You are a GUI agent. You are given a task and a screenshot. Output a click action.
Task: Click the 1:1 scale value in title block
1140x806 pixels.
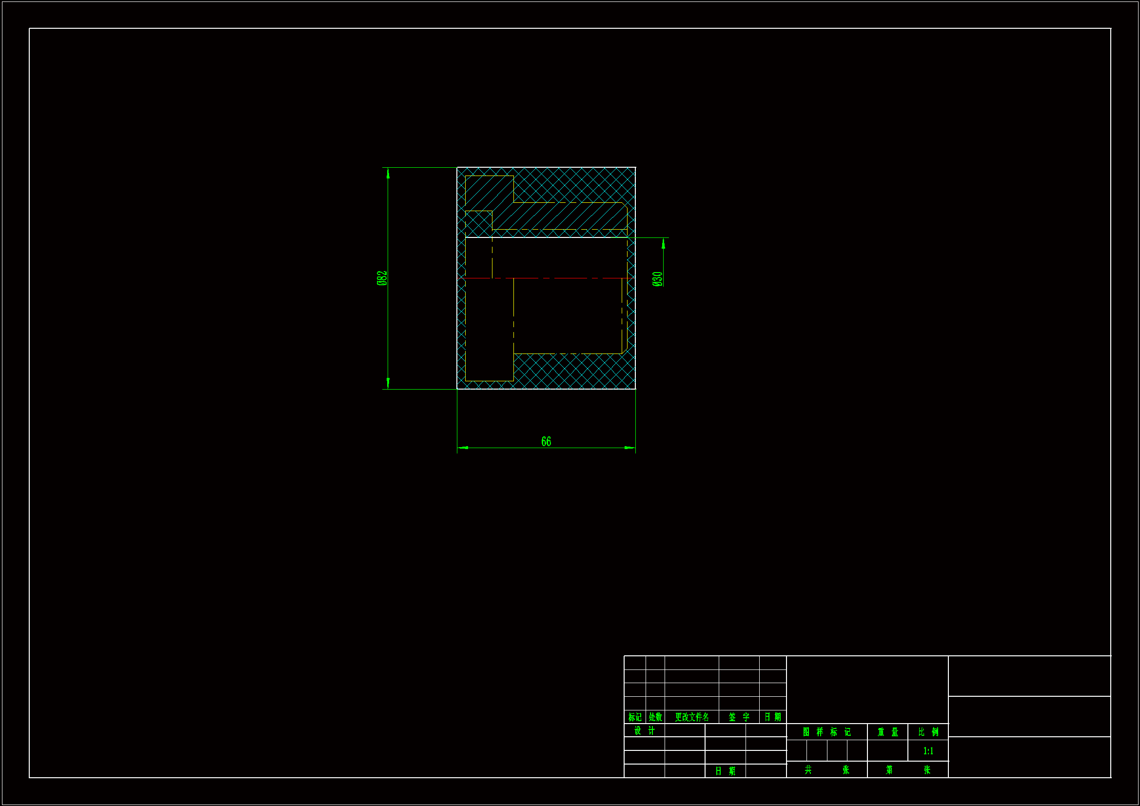click(x=928, y=751)
